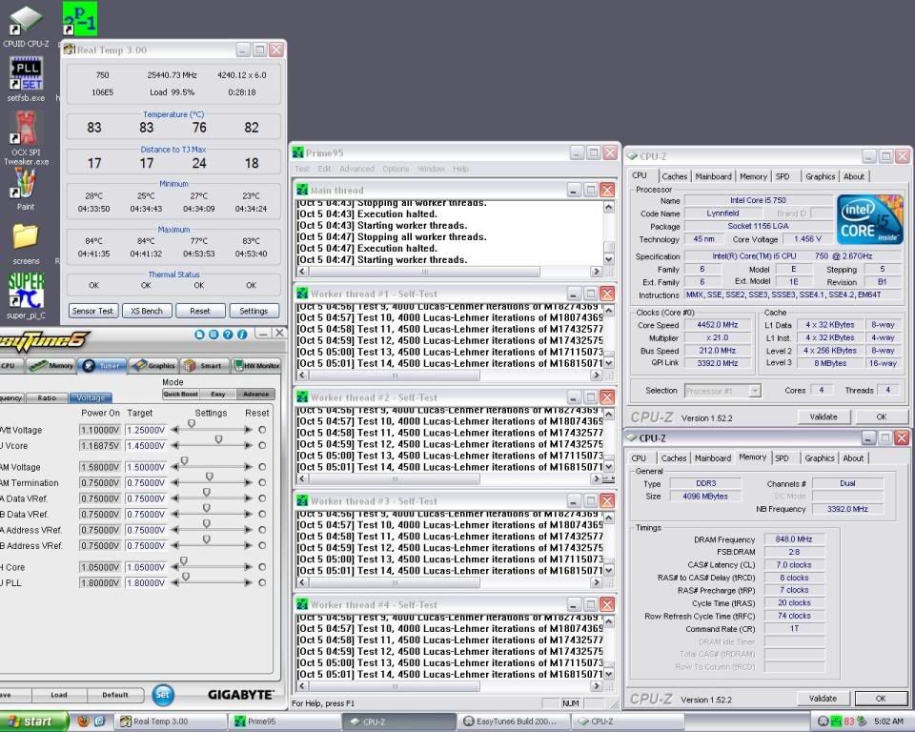This screenshot has width=915, height=732.
Task: Decrease Vcore with its left arrow
Action: coord(174,445)
